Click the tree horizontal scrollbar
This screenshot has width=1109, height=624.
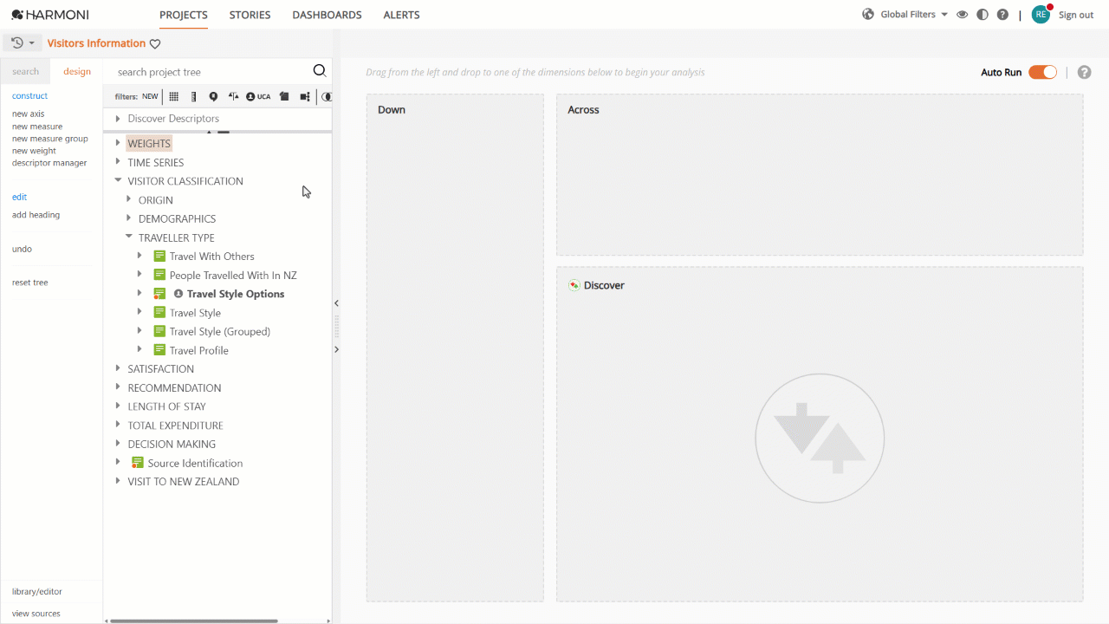194,621
